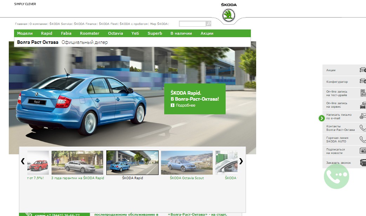Click the ŠKODA Octavia Scout caption

pyautogui.click(x=187, y=178)
